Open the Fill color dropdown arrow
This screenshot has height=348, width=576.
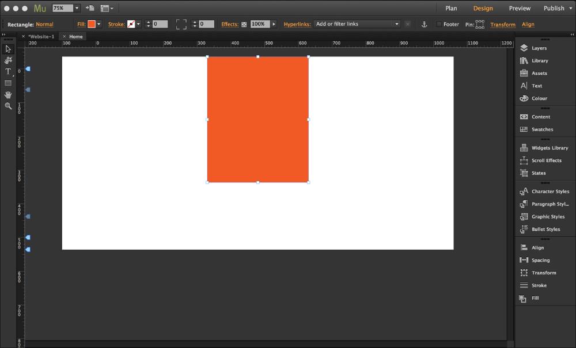click(99, 24)
